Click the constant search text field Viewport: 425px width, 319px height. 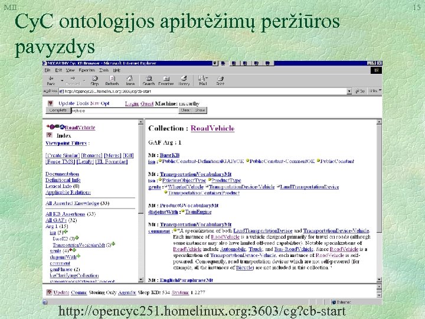[x=125, y=110]
